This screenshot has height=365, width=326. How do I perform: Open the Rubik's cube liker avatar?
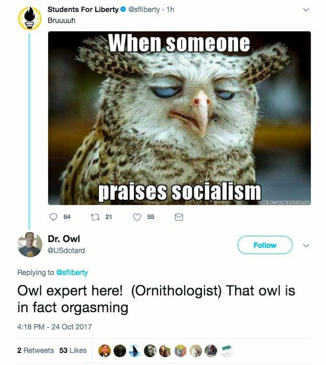click(181, 351)
